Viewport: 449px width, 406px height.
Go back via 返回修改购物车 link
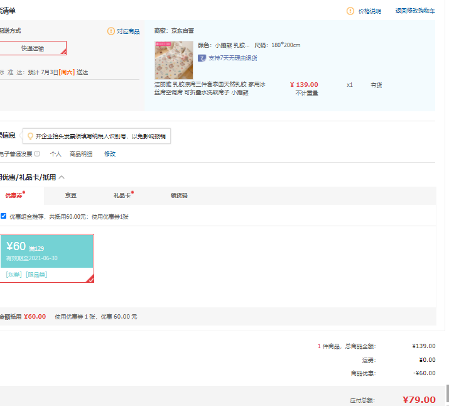(415, 11)
